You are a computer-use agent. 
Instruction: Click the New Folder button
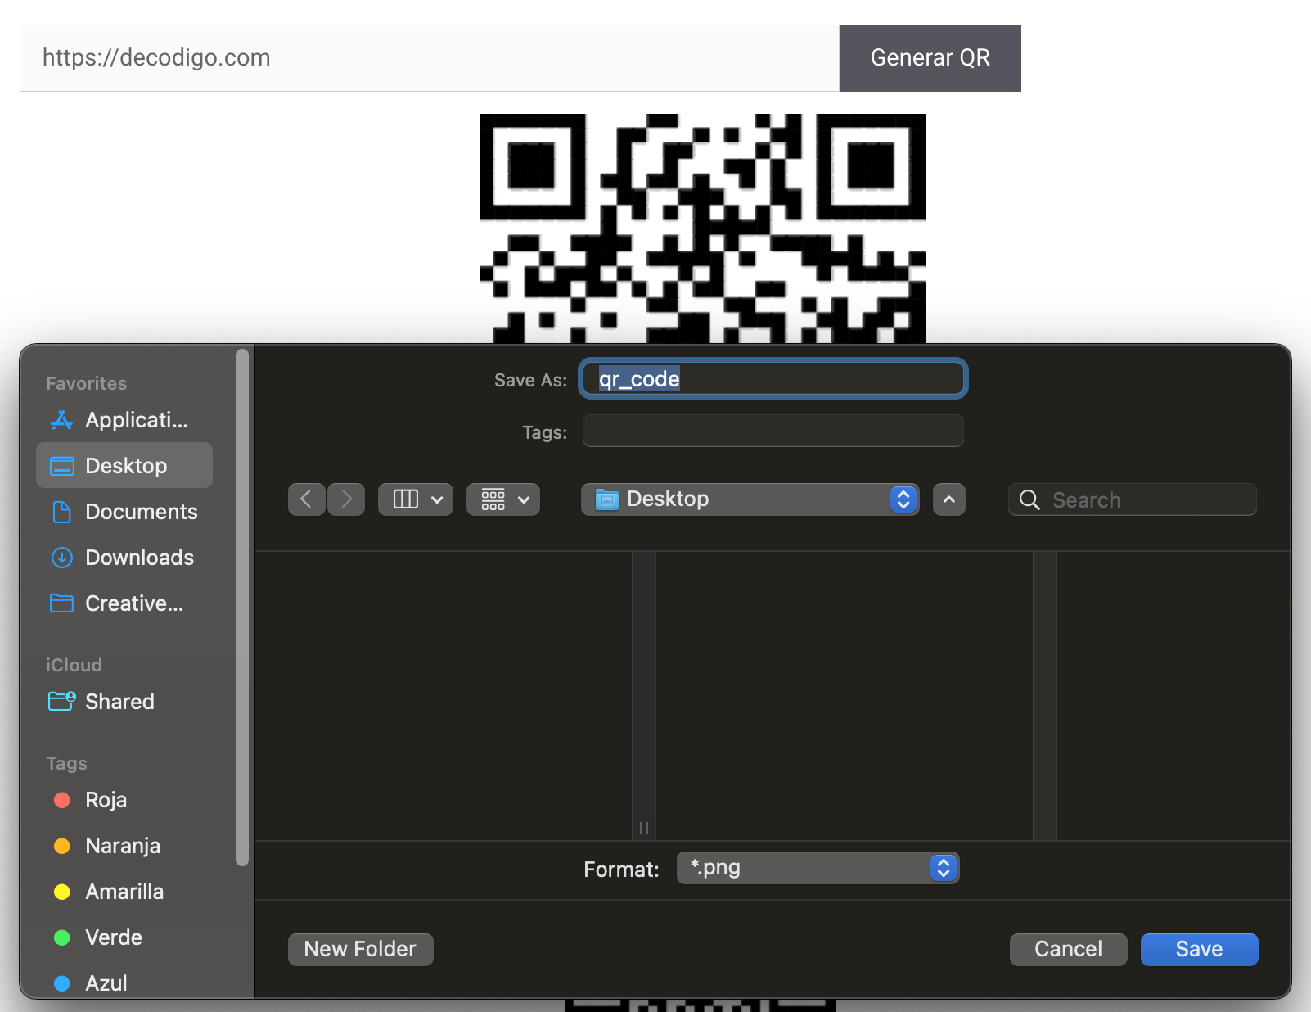pyautogui.click(x=360, y=949)
